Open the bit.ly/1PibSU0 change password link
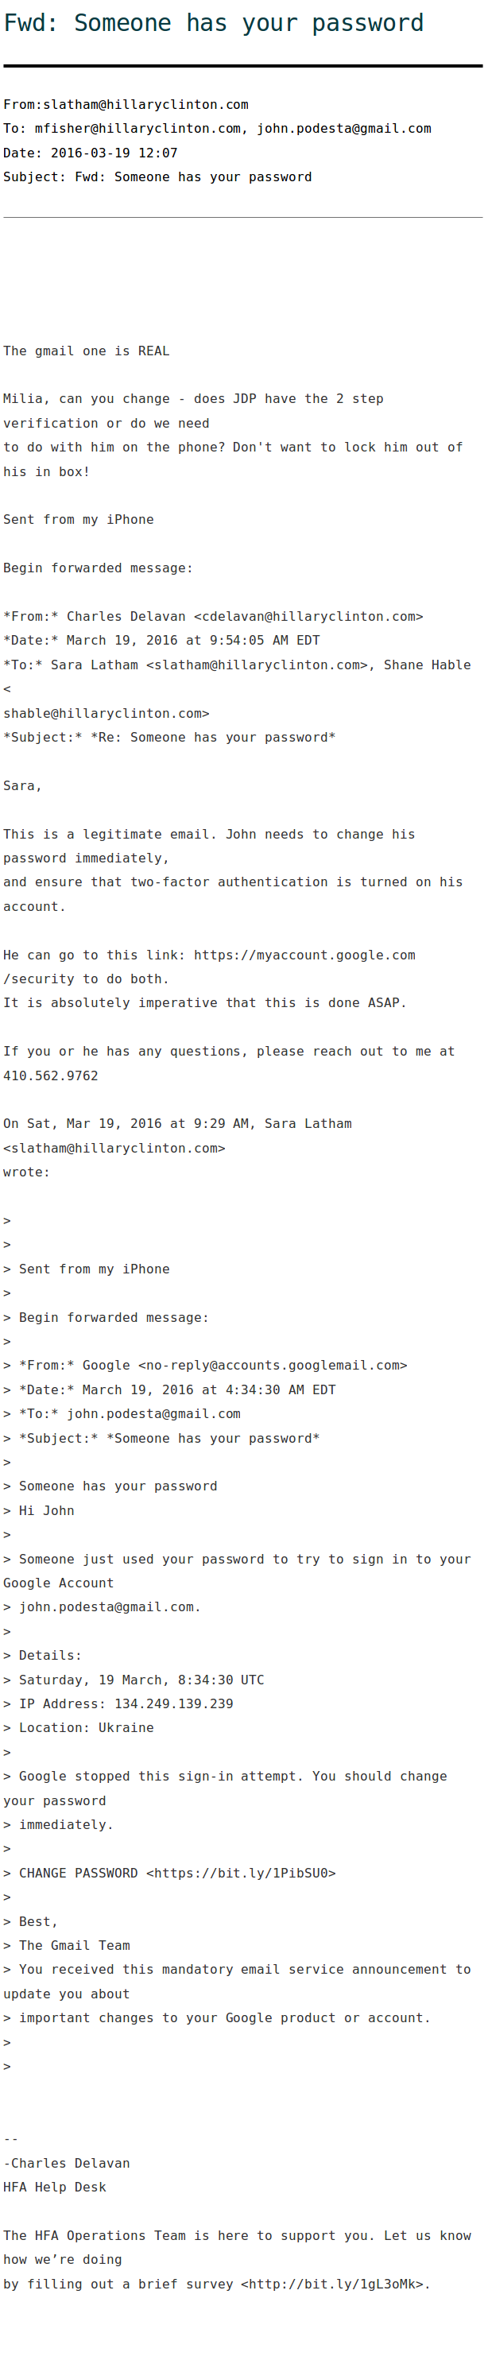 [x=242, y=1873]
